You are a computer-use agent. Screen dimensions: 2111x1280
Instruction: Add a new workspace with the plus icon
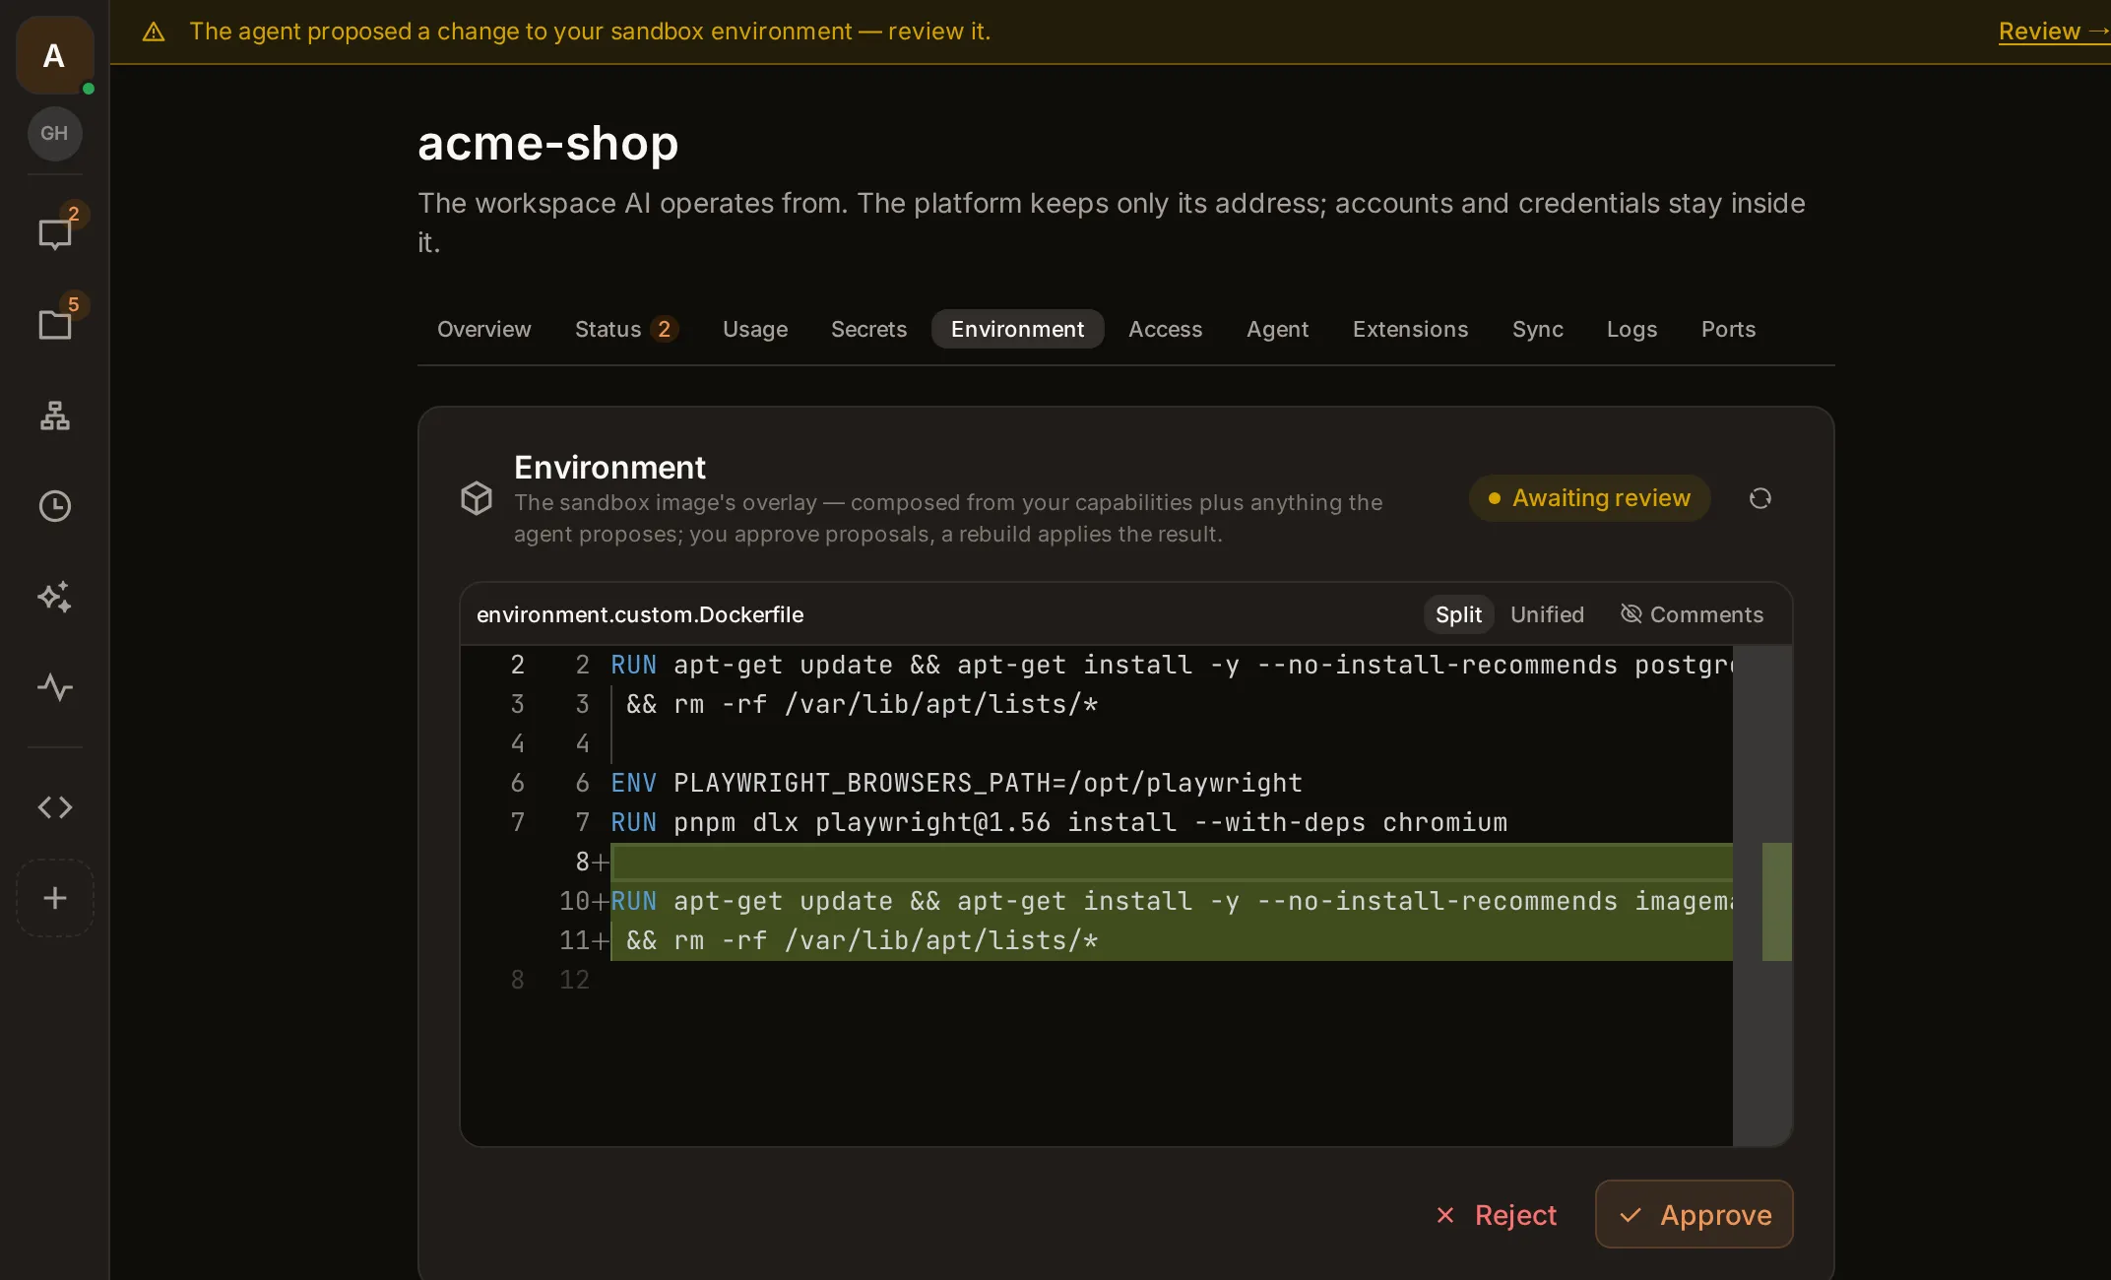tap(55, 898)
